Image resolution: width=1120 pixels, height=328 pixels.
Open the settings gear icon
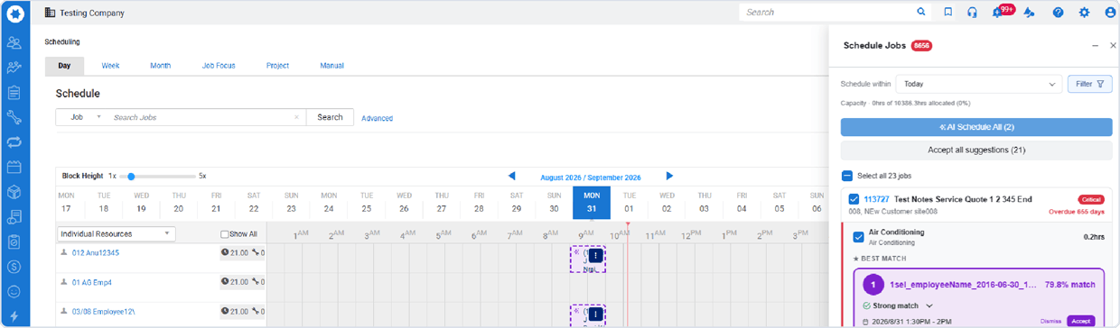click(x=1084, y=13)
